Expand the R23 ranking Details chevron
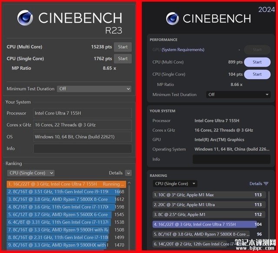The image size is (278, 253). point(129,173)
